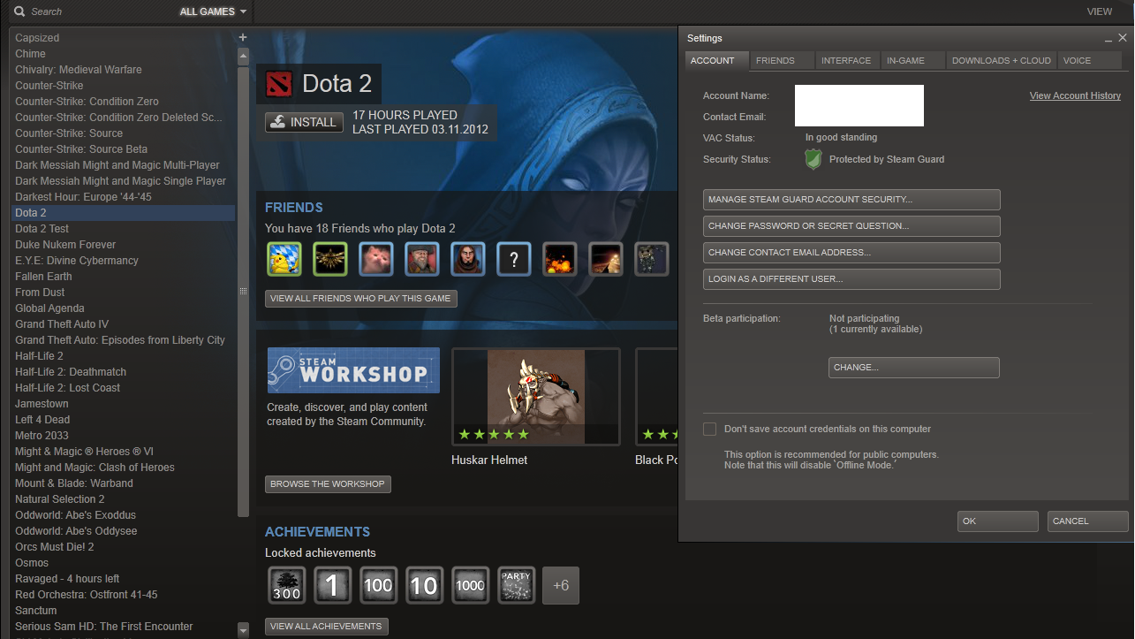Switch to the Friends settings tab

780,60
